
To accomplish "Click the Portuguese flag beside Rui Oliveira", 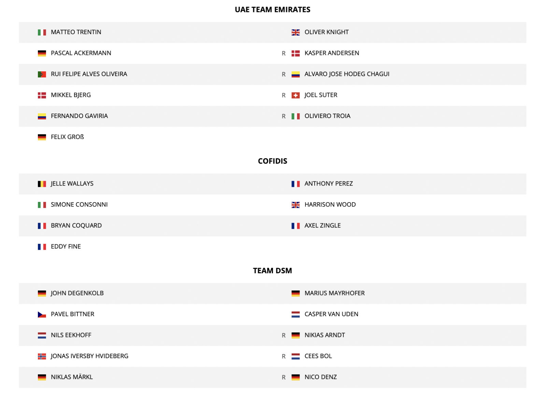I will [42, 74].
